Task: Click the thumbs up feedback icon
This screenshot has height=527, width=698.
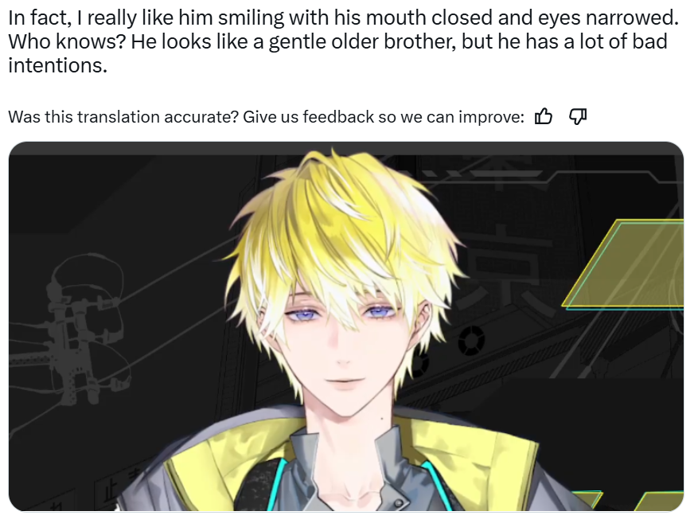Action: (543, 116)
